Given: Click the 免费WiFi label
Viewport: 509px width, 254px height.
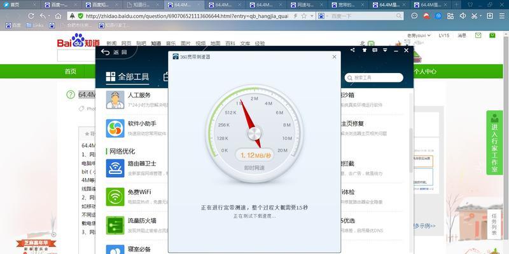Looking at the screenshot, I should [x=139, y=192].
